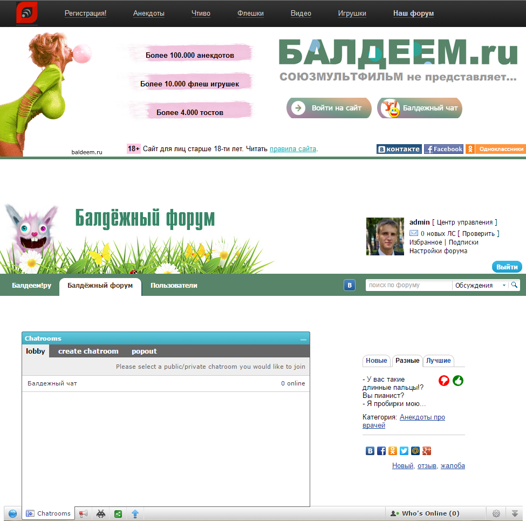The width and height of the screenshot is (526, 521).
Task: Share joke via Twitter icon
Action: point(404,451)
